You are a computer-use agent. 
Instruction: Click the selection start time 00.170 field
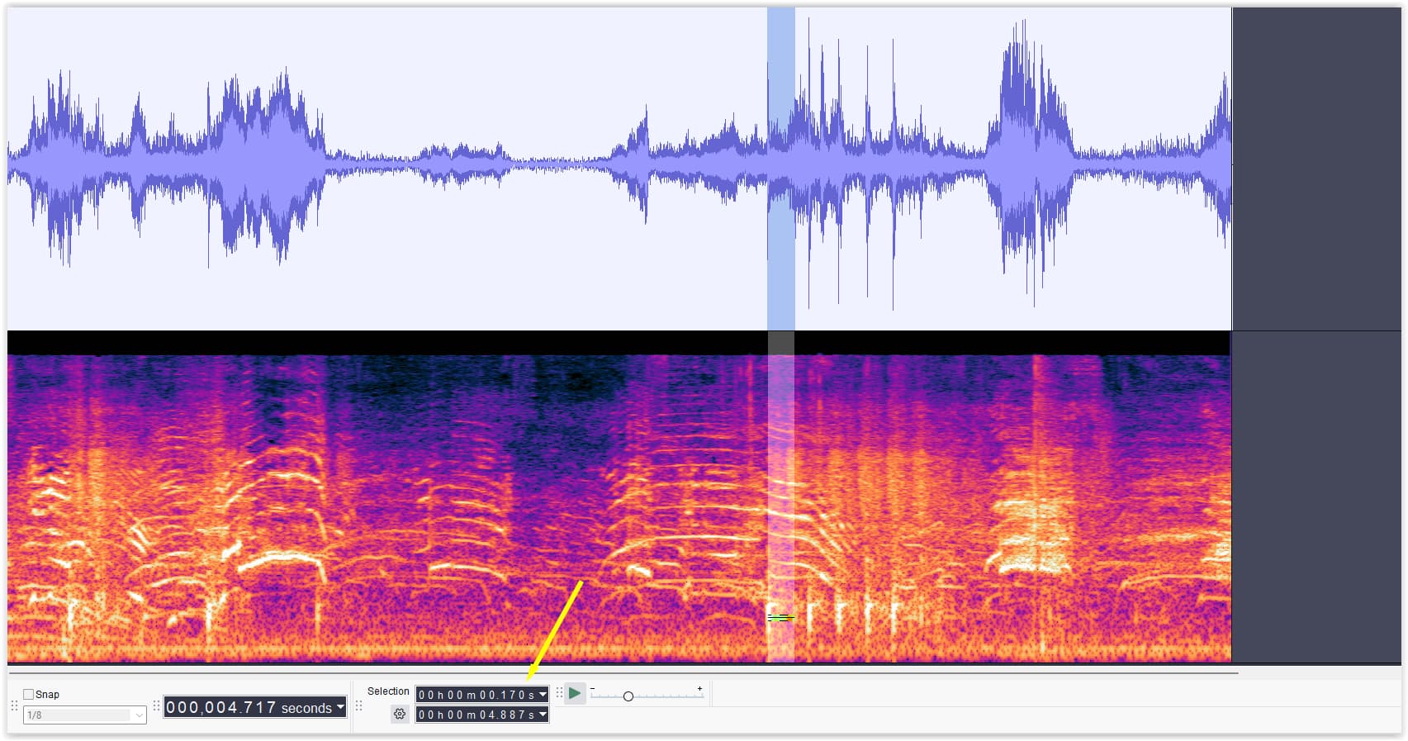(476, 695)
